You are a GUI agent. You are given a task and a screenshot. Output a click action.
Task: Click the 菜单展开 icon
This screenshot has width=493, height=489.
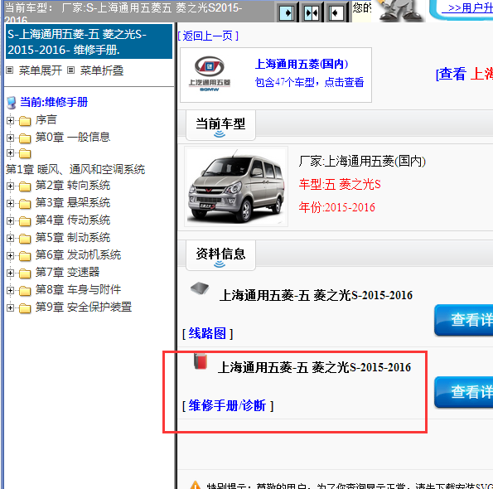pyautogui.click(x=10, y=70)
